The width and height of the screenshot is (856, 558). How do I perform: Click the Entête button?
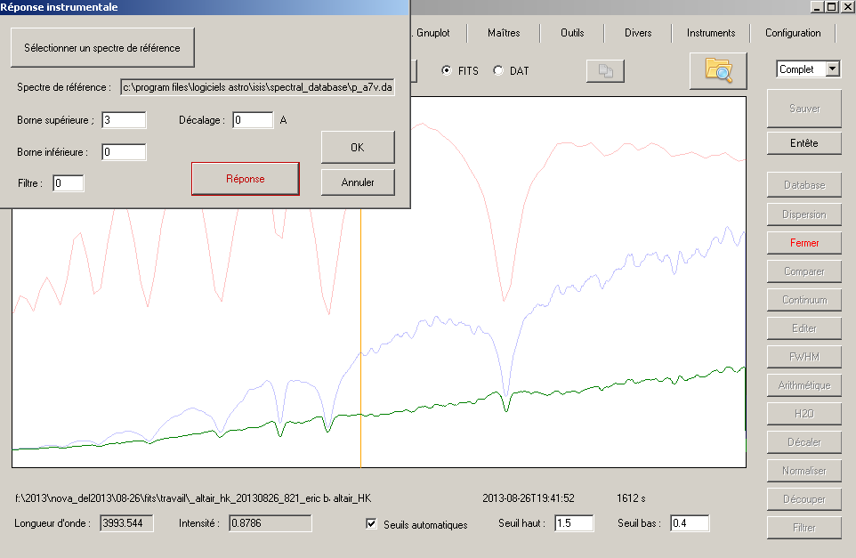point(804,143)
